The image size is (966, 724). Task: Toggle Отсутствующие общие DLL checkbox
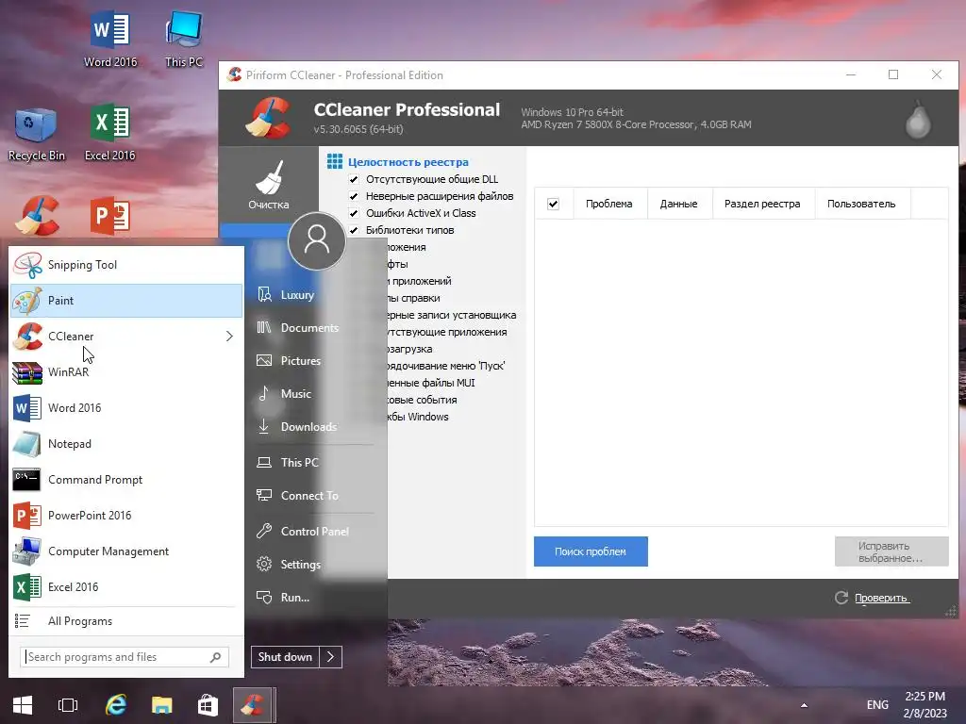pos(354,179)
